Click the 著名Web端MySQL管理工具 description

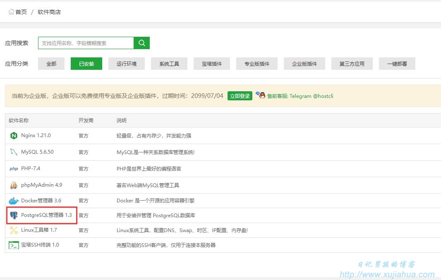pyautogui.click(x=148, y=185)
